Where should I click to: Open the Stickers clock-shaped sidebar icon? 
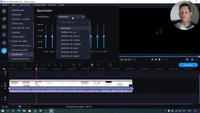4,43
